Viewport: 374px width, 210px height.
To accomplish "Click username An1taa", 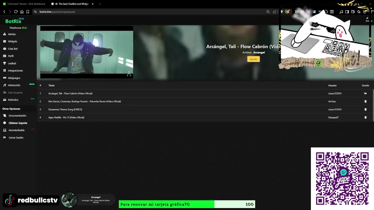I will [332, 101].
